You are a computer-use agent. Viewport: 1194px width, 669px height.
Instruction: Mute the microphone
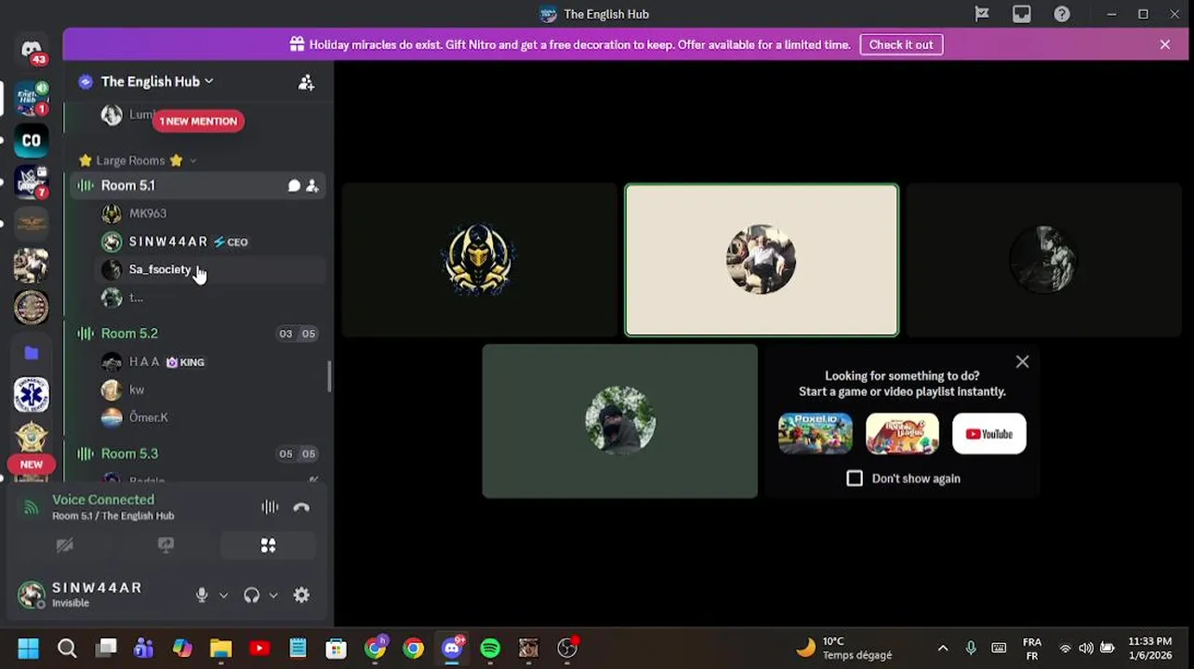pos(202,596)
